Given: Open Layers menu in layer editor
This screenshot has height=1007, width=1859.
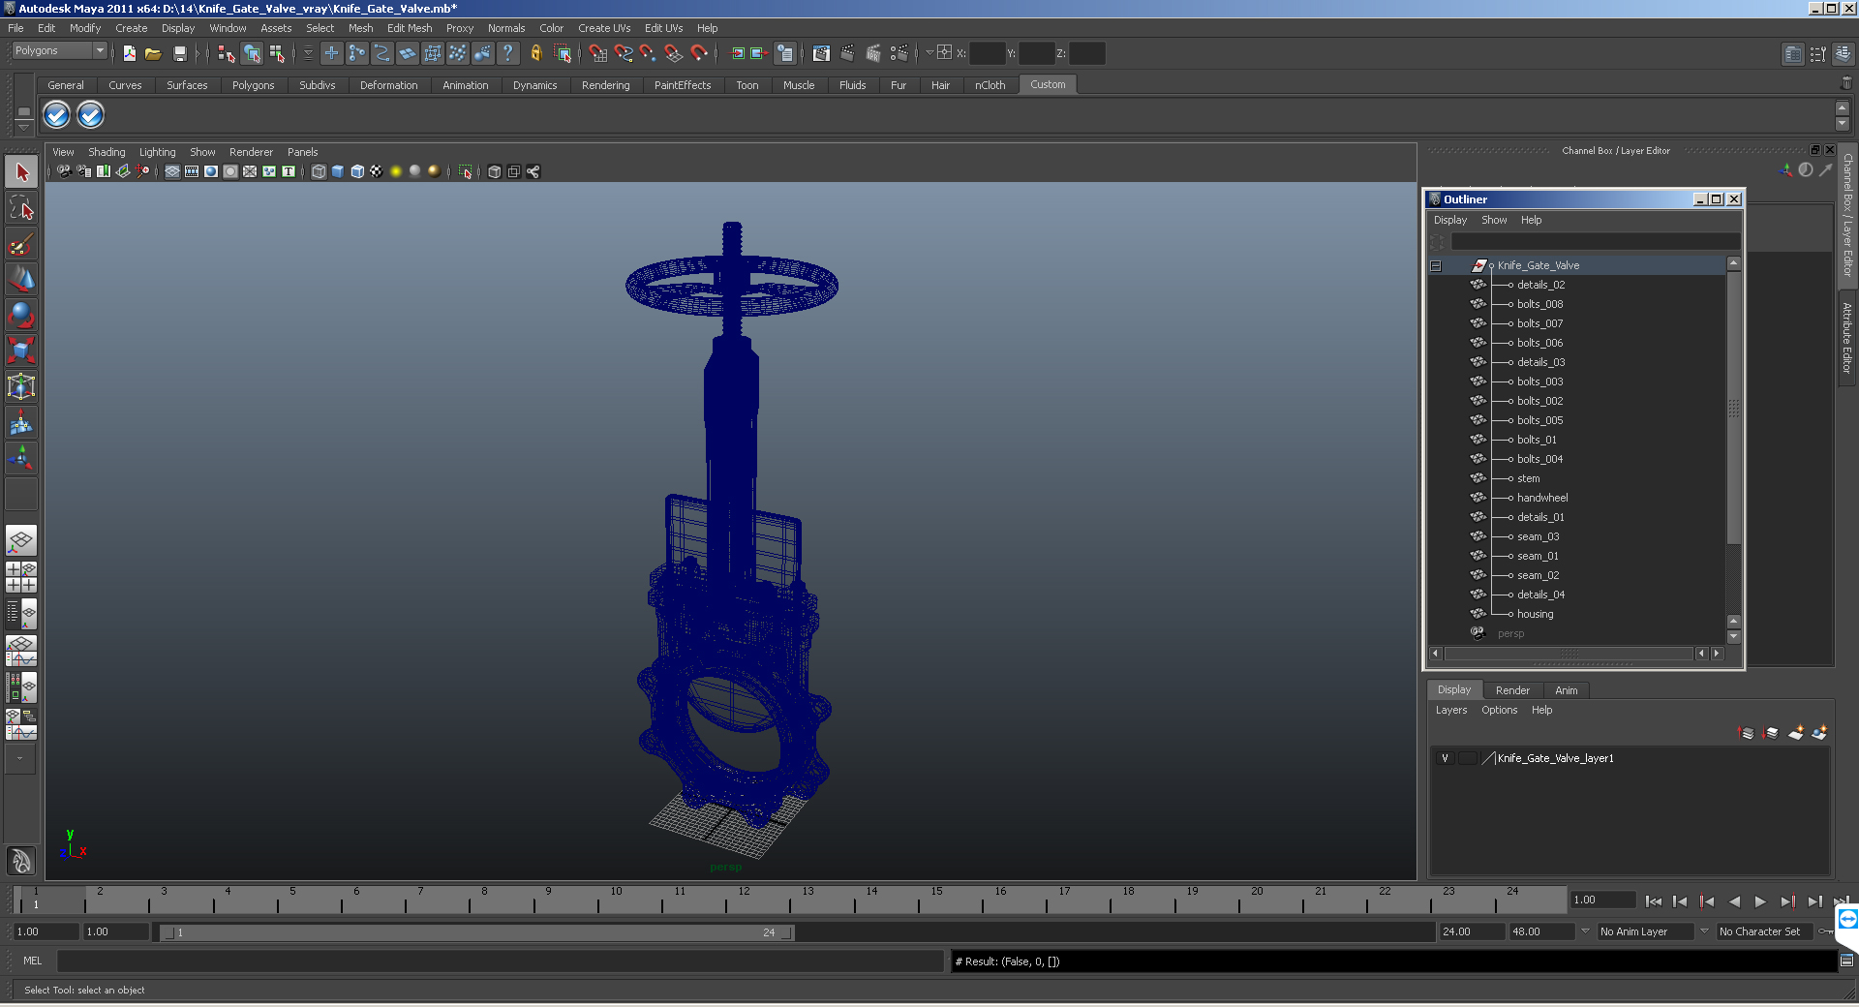Looking at the screenshot, I should 1450,710.
